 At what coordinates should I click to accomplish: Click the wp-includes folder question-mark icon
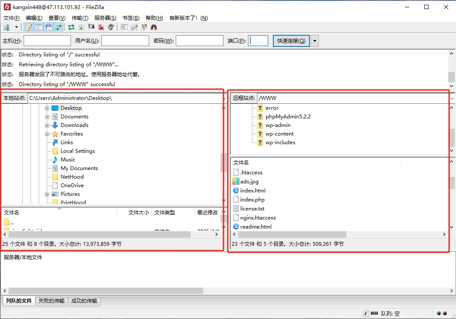pyautogui.click(x=260, y=142)
